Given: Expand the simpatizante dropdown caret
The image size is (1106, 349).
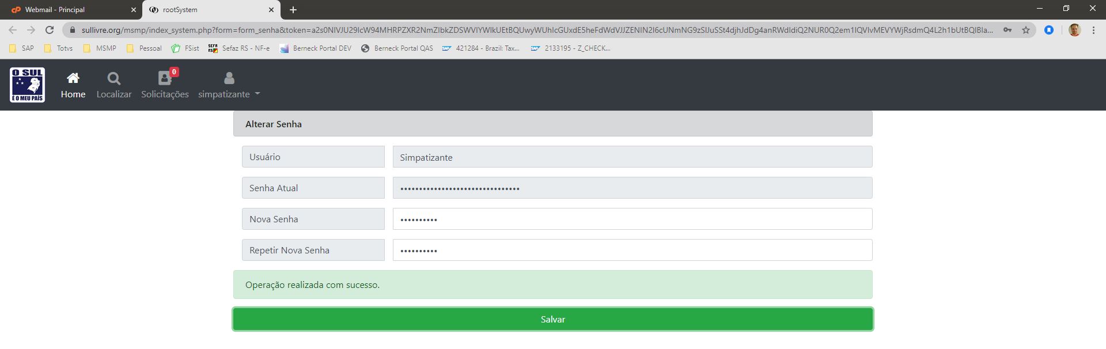Looking at the screenshot, I should (257, 94).
